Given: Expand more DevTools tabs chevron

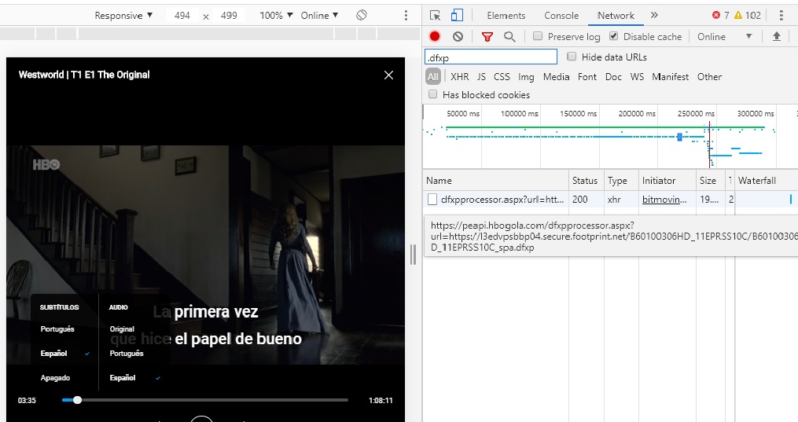Looking at the screenshot, I should click(x=654, y=15).
